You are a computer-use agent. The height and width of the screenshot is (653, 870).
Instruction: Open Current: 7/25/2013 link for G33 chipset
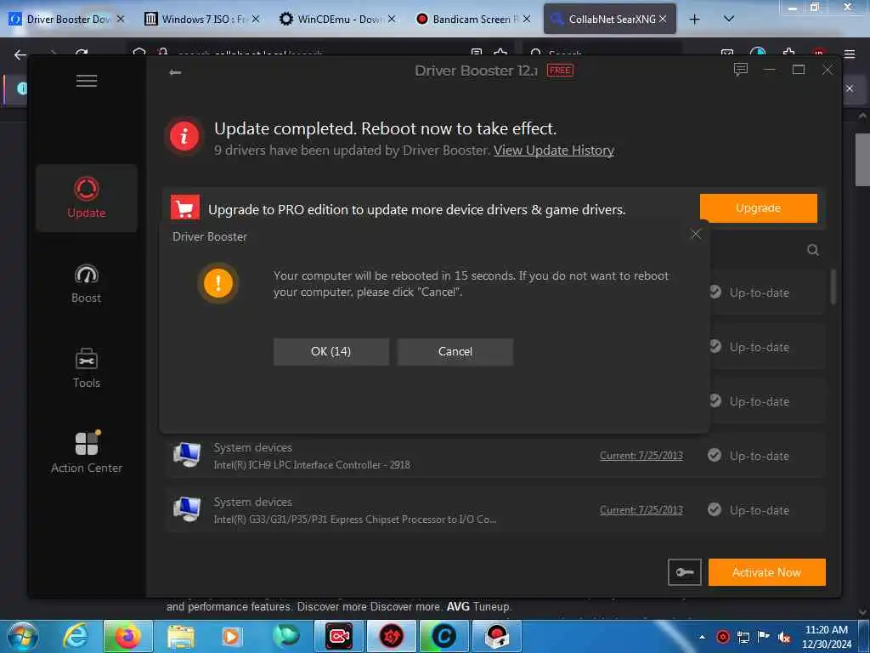point(641,510)
